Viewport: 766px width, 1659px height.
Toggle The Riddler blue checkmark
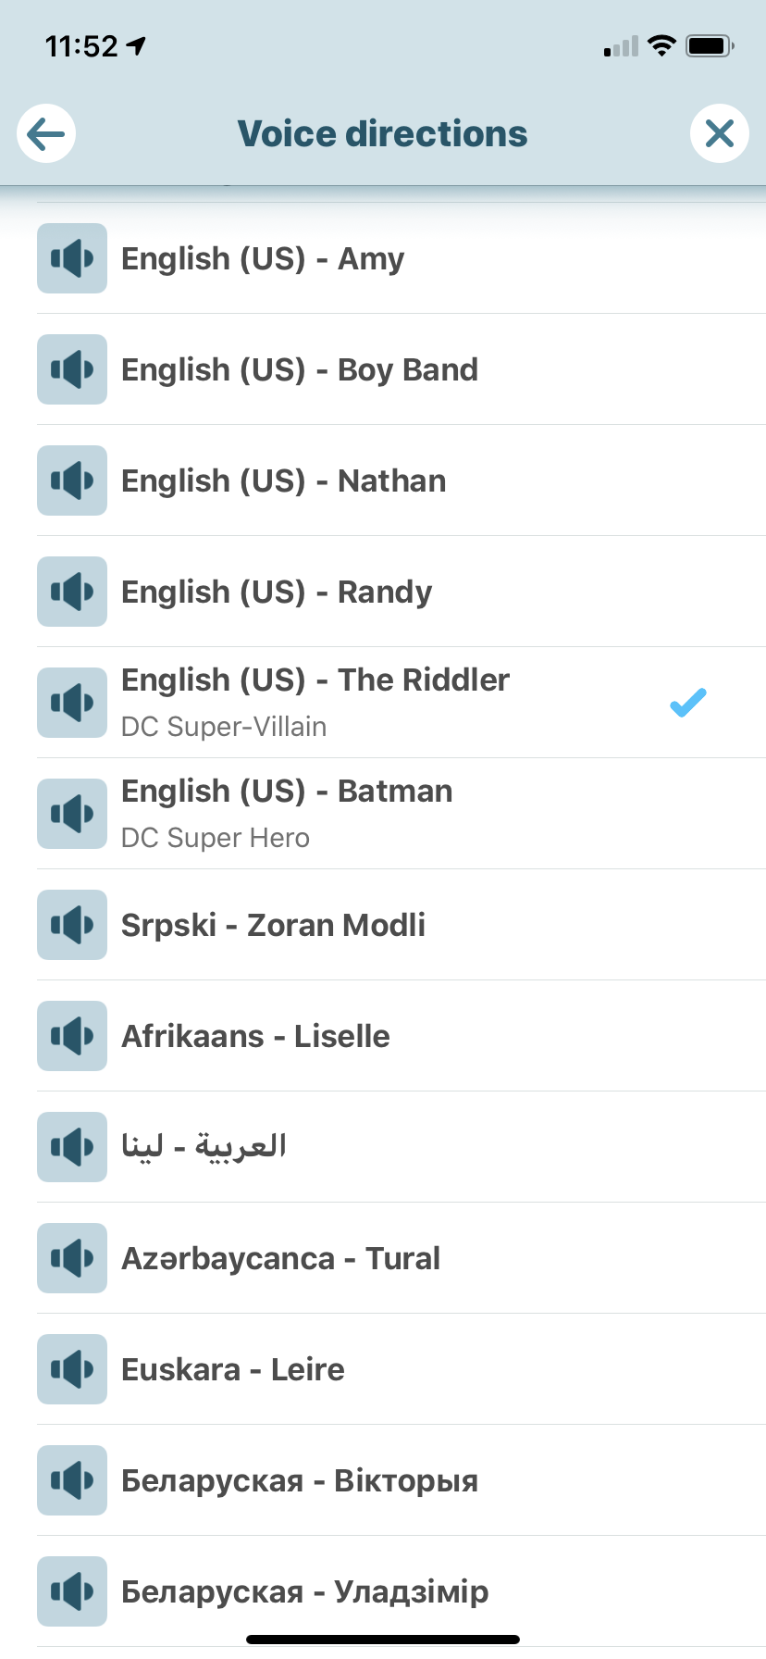point(687,703)
